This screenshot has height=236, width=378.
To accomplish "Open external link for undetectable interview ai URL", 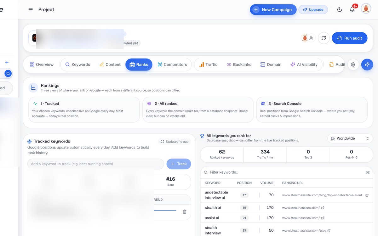I will tap(367, 195).
